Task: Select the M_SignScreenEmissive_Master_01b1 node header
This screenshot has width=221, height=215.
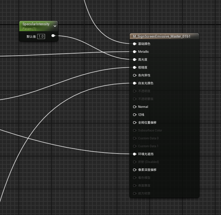Action: pos(164,36)
